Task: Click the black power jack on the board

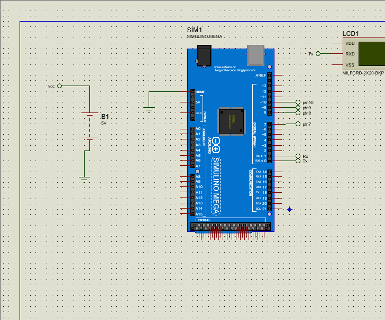Action: click(204, 56)
